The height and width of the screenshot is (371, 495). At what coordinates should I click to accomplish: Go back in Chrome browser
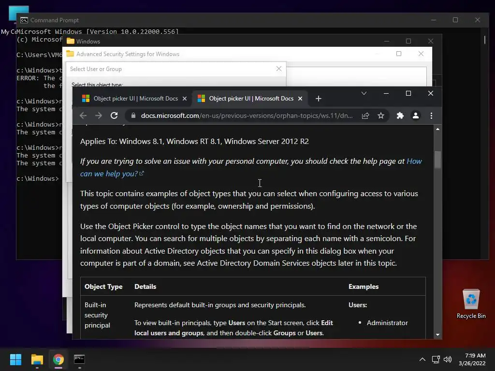(83, 116)
